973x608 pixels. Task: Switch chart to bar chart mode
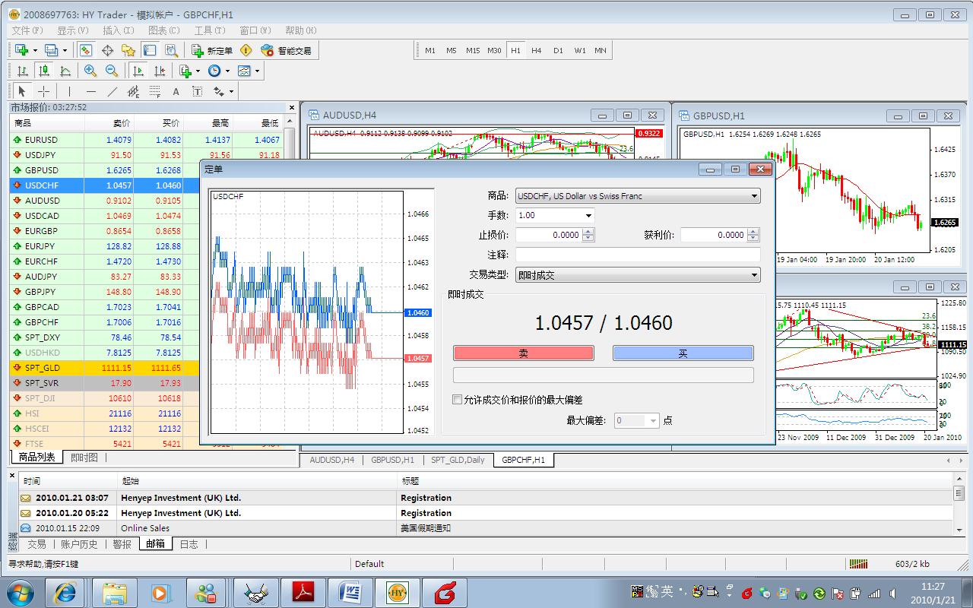(23, 71)
